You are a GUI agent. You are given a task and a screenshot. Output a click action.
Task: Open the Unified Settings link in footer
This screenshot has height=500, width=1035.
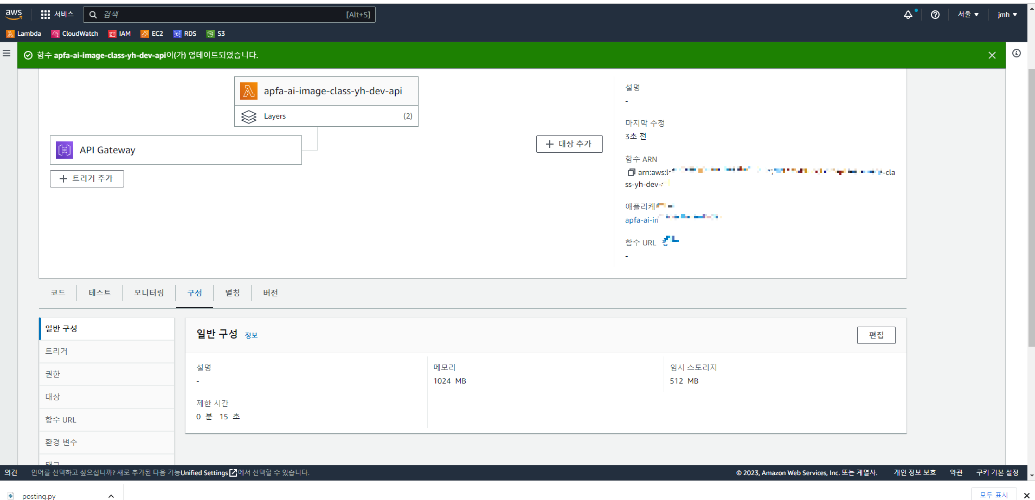coord(209,473)
